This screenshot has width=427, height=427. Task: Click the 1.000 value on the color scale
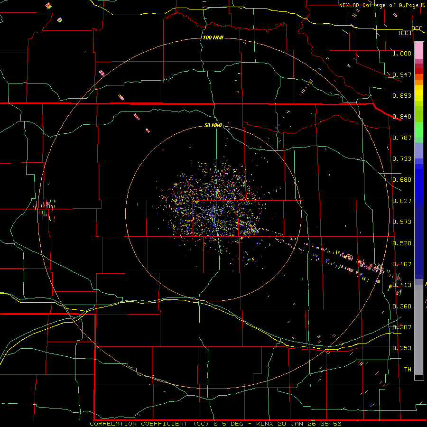(x=402, y=53)
